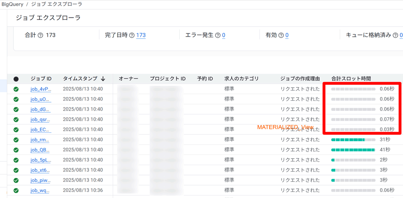
Task: Click the help icon next to 合計
Action: tap(40, 35)
